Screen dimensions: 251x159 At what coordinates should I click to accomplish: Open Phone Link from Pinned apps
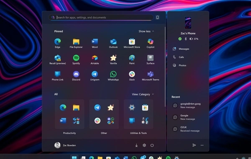57,76
